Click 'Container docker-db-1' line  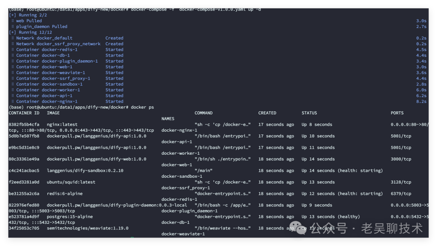click(43, 55)
